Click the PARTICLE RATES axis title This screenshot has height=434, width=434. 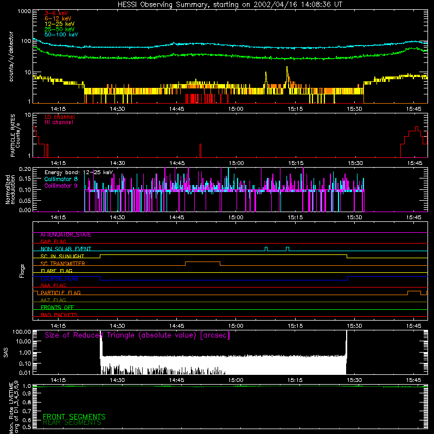point(15,135)
